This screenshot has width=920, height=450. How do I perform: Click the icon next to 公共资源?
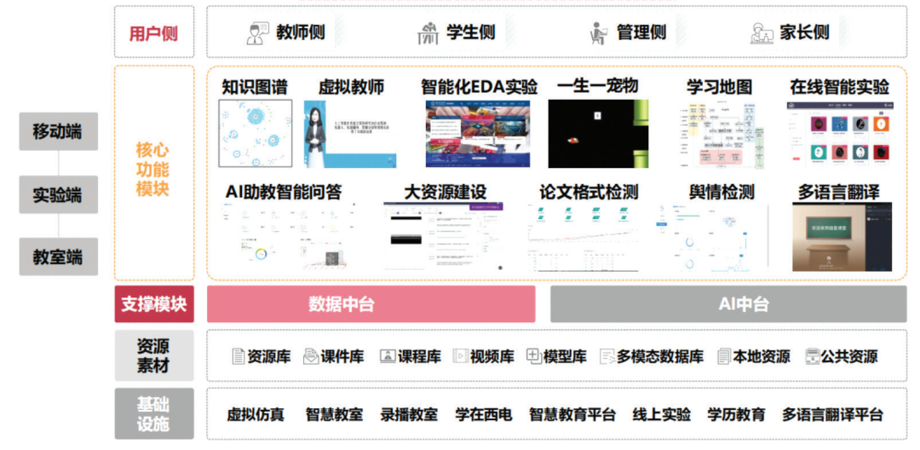click(812, 356)
